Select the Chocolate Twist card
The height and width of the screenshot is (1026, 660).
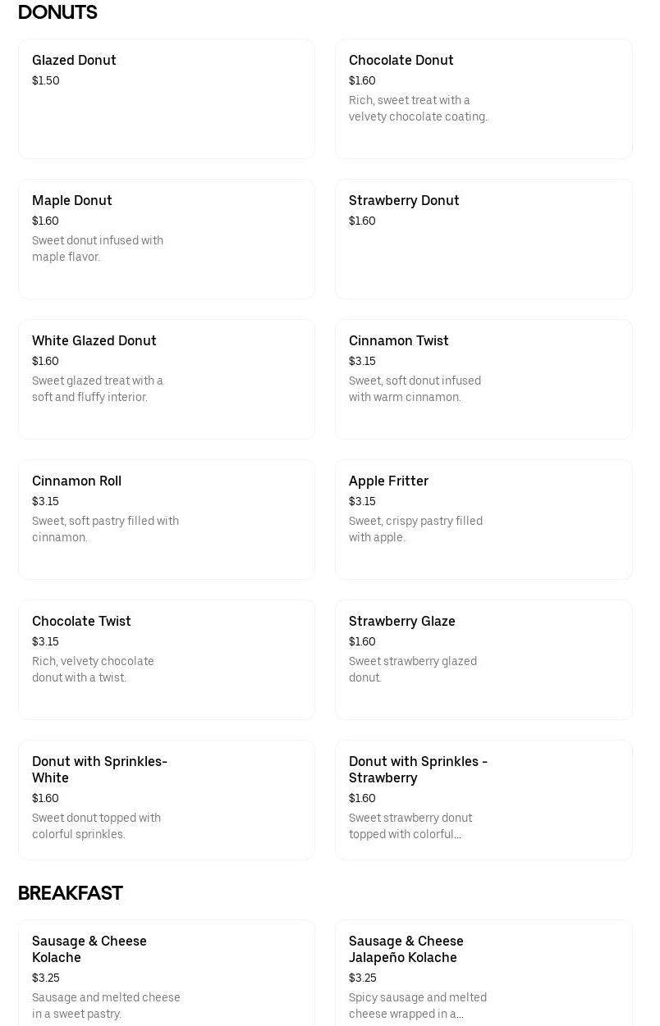coord(167,659)
